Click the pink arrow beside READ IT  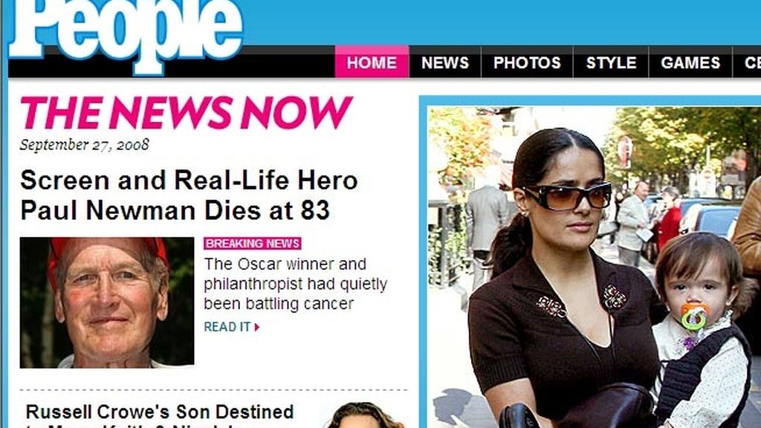coord(257,327)
